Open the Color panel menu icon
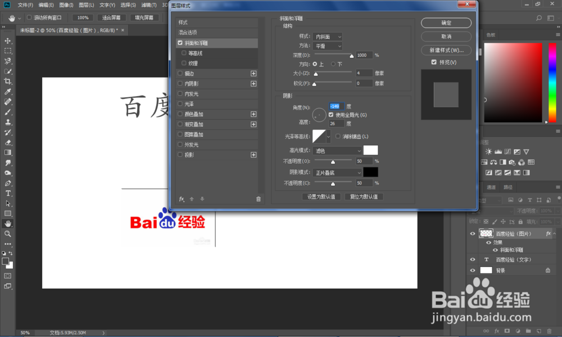562x337 pixels. [x=558, y=35]
